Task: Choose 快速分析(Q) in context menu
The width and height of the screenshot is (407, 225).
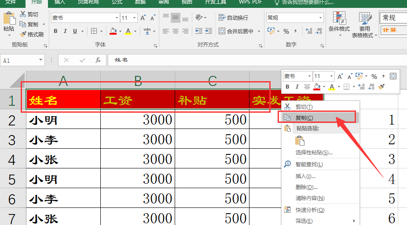Action: (x=321, y=210)
